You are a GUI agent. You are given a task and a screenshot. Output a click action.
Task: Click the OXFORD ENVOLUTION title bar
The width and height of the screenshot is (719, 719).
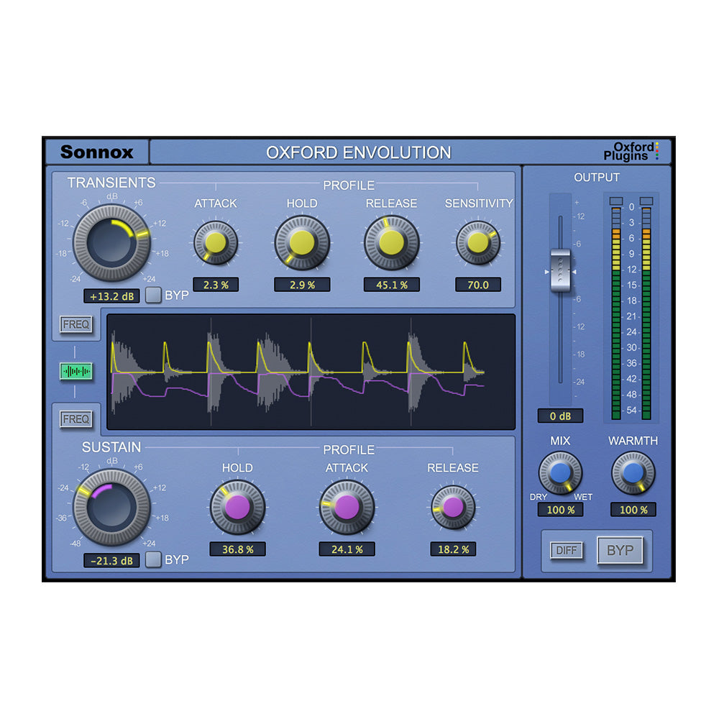click(x=359, y=152)
